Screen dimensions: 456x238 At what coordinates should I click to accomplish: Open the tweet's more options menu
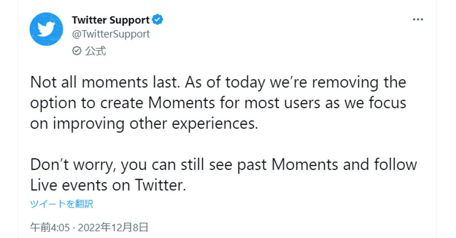418,20
